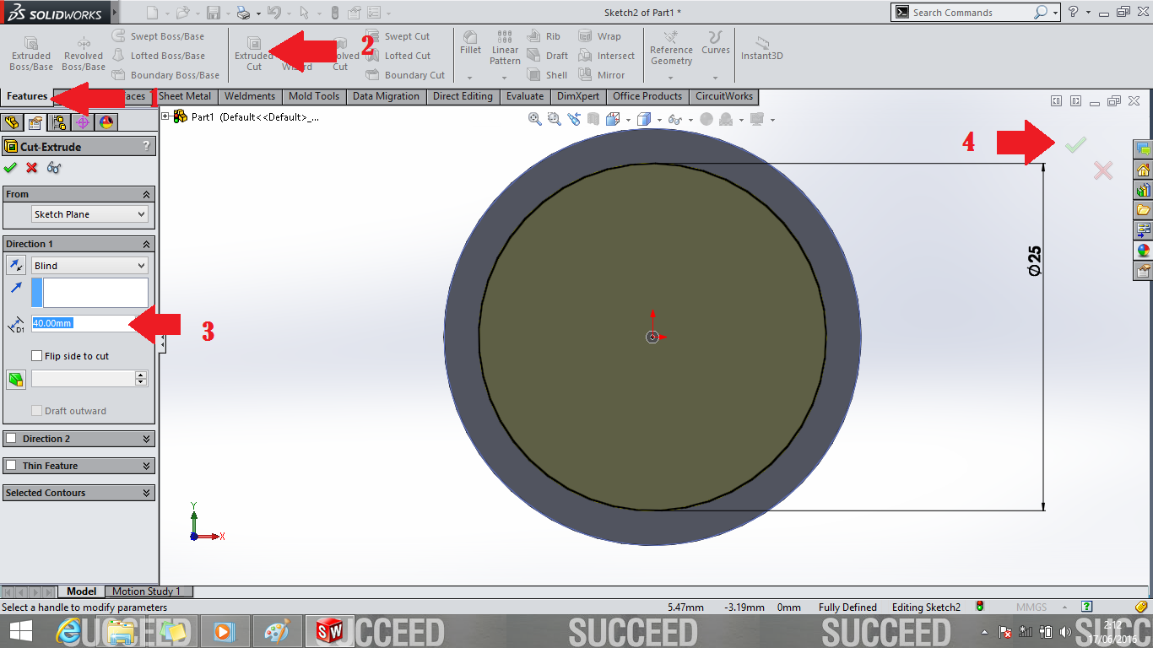1153x648 pixels.
Task: Open the Sketch Plane dropdown
Action: pyautogui.click(x=89, y=213)
